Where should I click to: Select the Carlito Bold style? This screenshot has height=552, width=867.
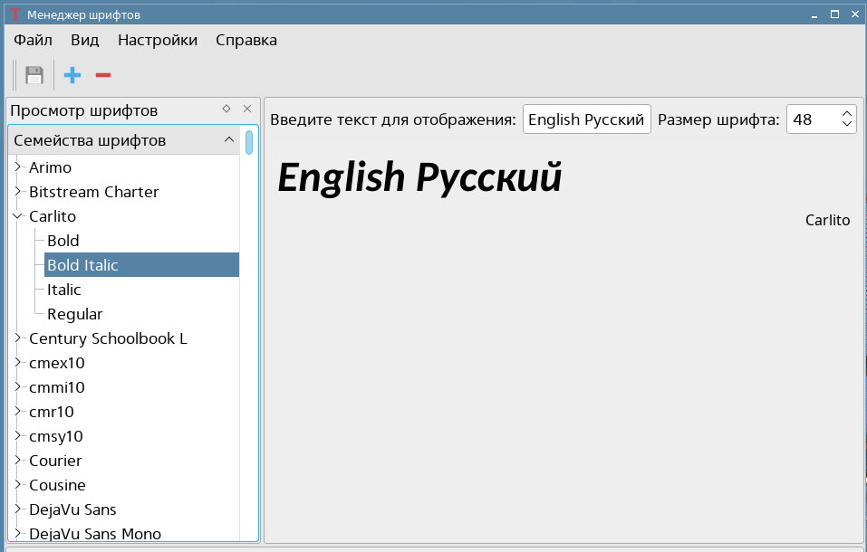63,241
